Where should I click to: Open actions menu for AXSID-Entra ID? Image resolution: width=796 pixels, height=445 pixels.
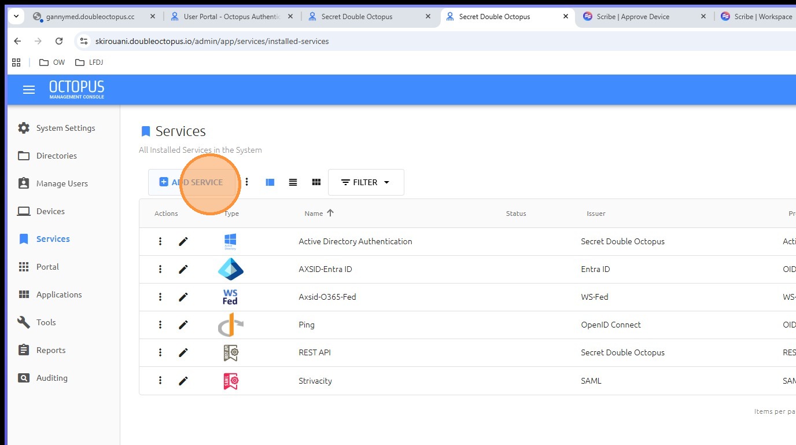(160, 269)
